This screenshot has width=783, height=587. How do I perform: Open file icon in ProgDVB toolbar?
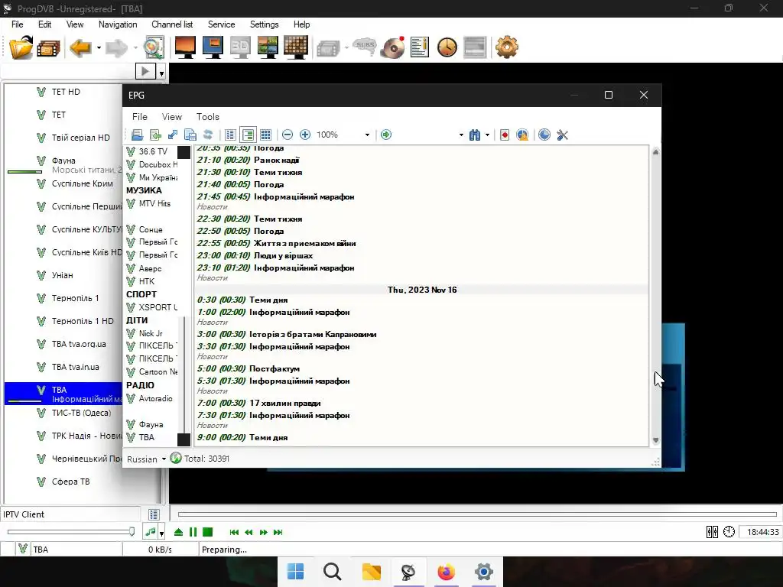pos(21,48)
